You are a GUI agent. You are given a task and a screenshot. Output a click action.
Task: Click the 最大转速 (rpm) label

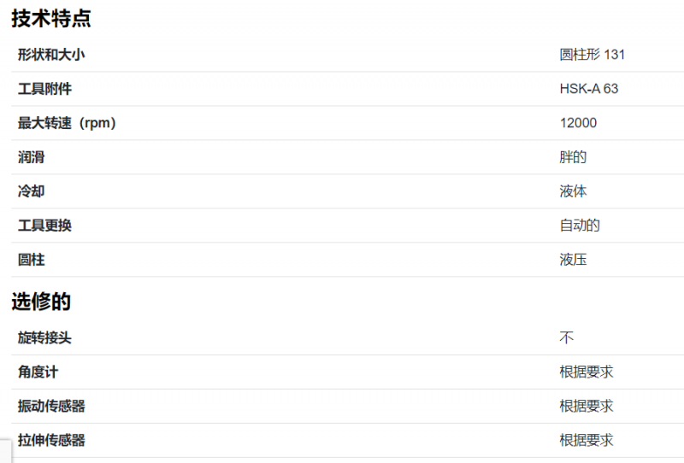coord(67,123)
